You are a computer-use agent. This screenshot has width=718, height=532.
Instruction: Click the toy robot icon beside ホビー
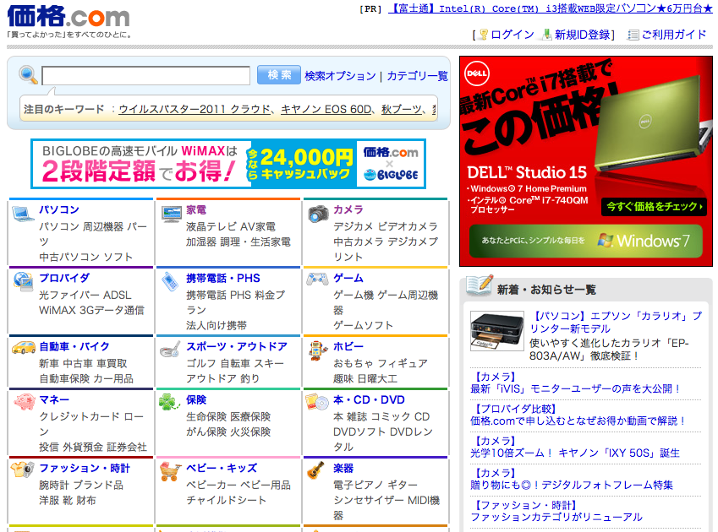(318, 350)
